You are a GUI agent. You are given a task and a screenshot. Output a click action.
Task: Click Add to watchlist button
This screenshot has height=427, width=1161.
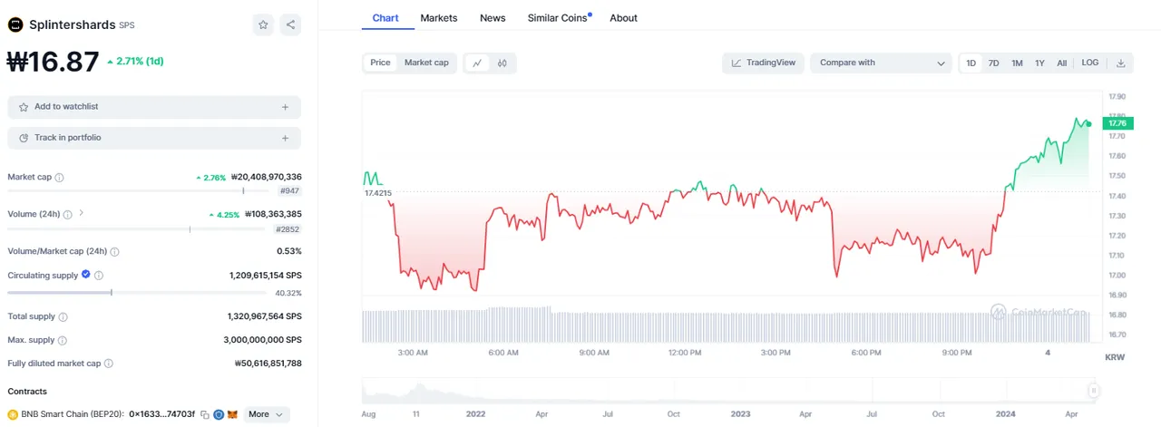click(x=154, y=107)
